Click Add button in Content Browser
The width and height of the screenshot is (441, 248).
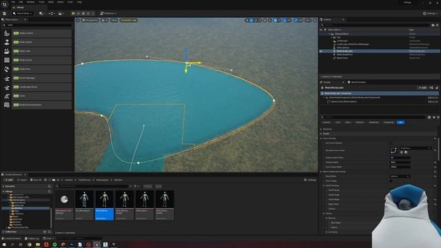(x=9, y=180)
